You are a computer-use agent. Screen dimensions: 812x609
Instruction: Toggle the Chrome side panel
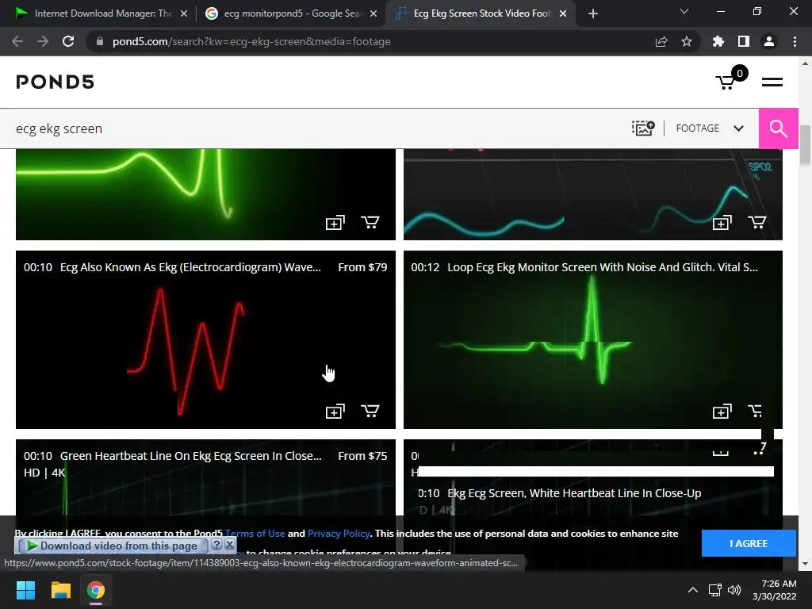click(744, 41)
